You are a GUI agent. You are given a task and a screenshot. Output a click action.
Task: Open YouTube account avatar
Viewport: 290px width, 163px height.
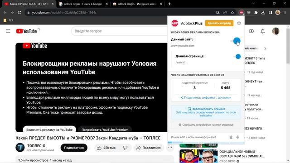pos(275,31)
